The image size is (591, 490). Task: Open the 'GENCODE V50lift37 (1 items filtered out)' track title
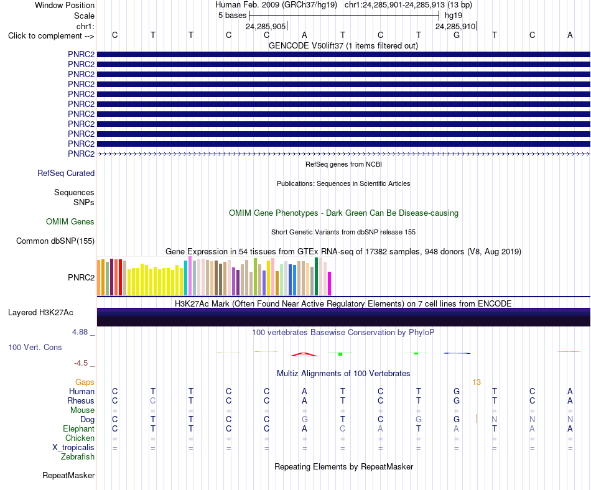[x=343, y=45]
